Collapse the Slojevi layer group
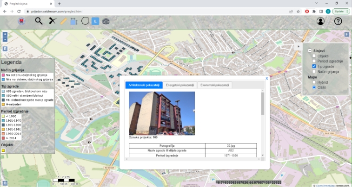This screenshot has height=187, width=352. 310,50
